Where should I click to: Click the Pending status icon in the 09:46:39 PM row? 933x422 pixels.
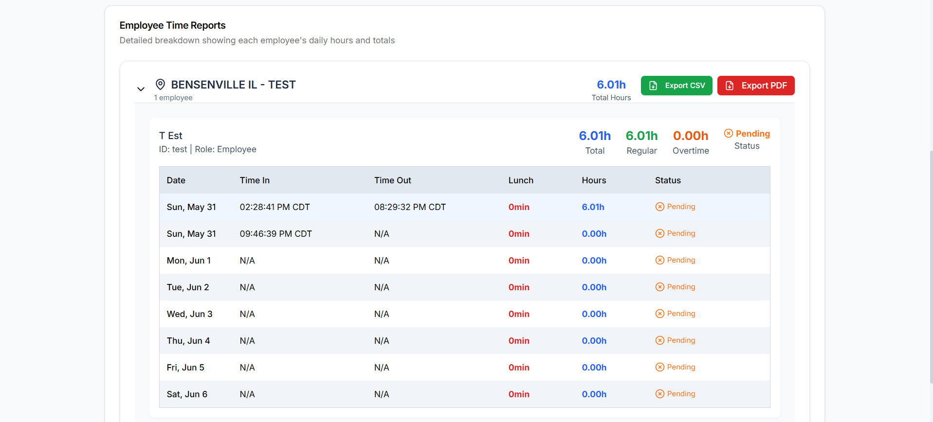pos(660,233)
